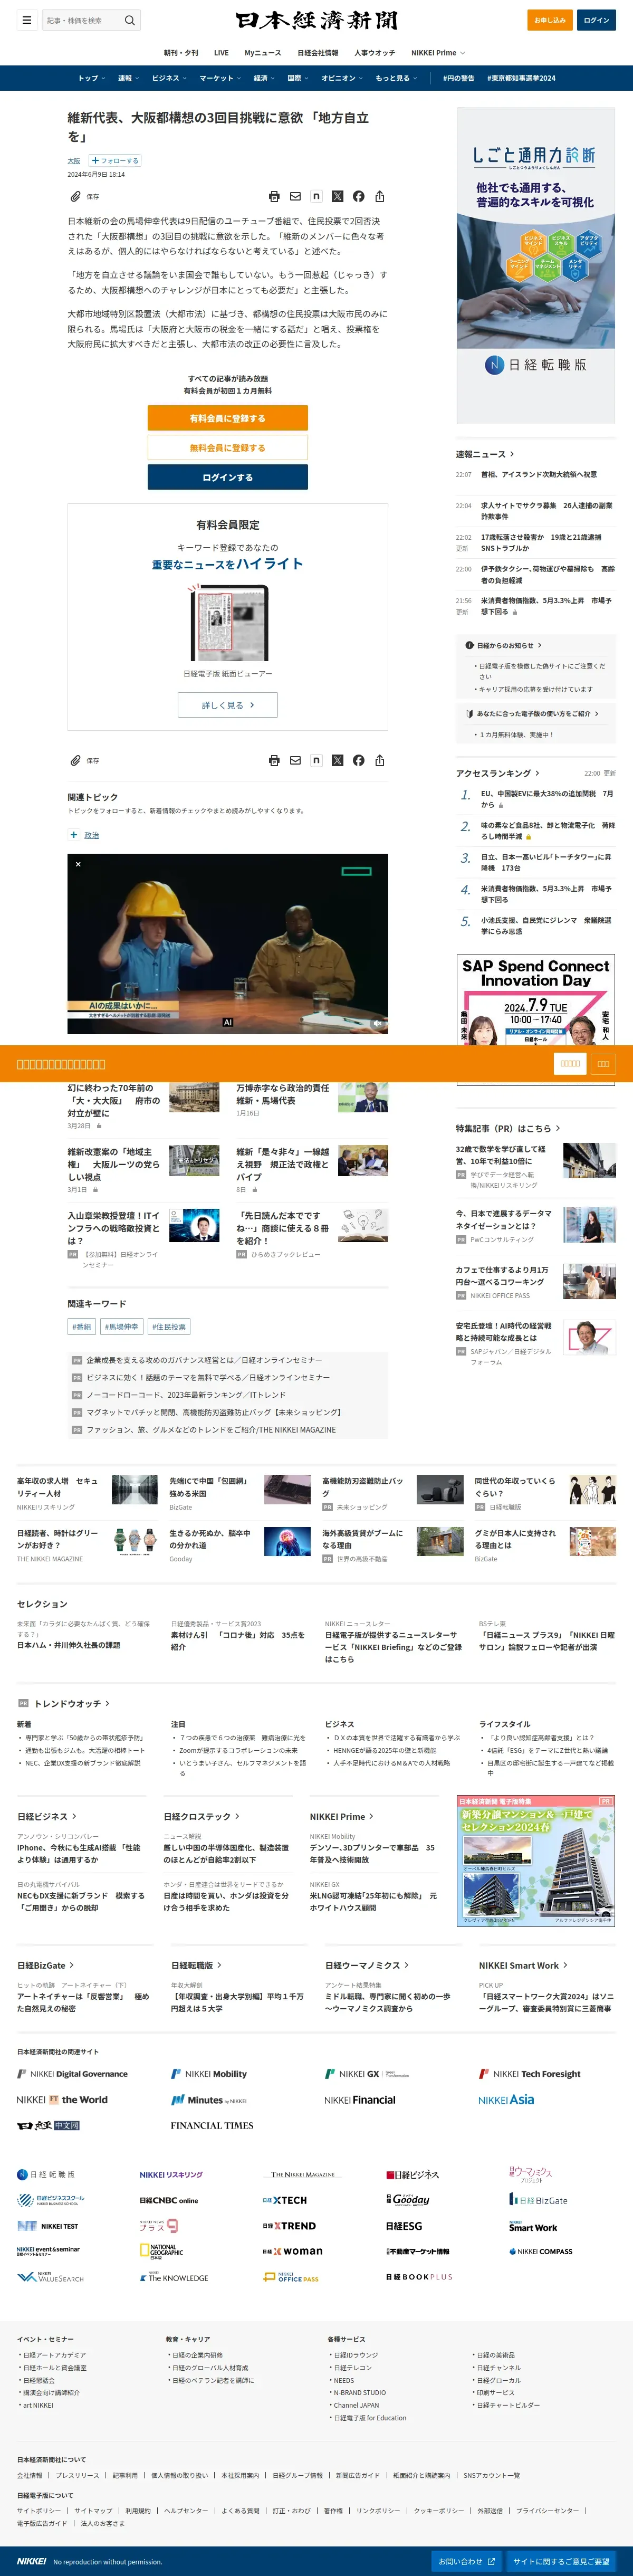
Task: Share by email using the bottom envelope icon
Action: point(295,761)
